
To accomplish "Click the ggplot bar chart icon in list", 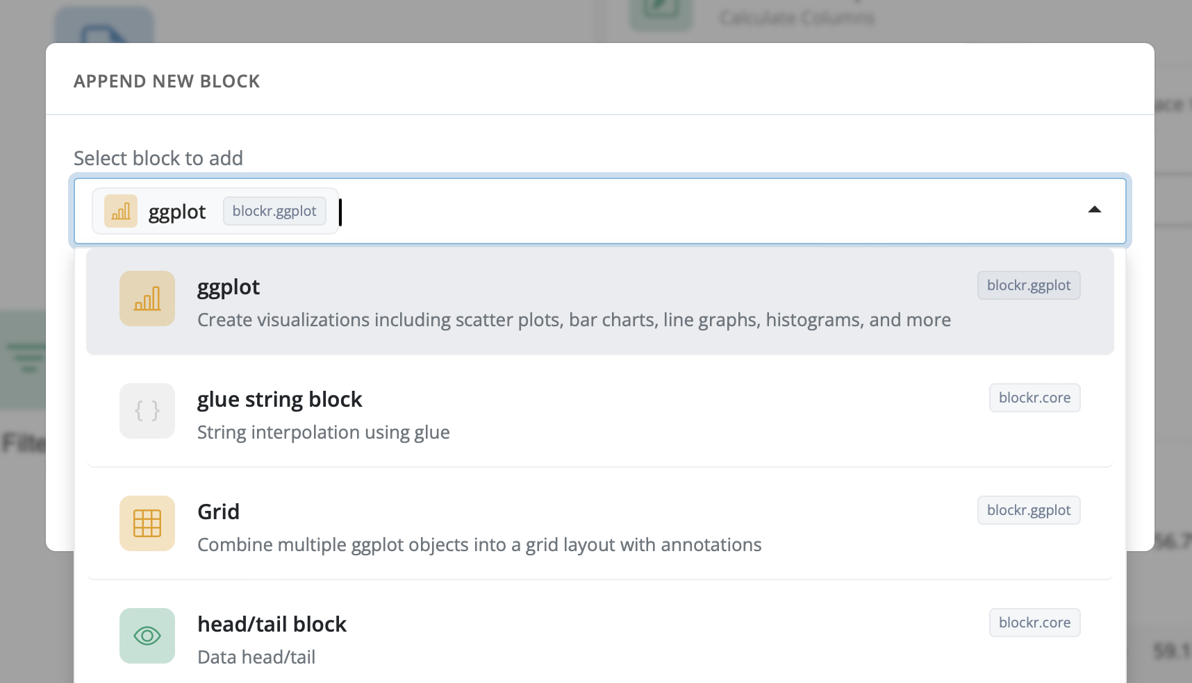I will (147, 298).
